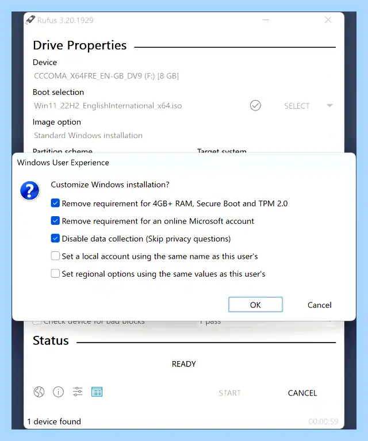This screenshot has height=441, width=368.
Task: Toggle the check device for bad blocks checkbox
Action: pyautogui.click(x=37, y=322)
